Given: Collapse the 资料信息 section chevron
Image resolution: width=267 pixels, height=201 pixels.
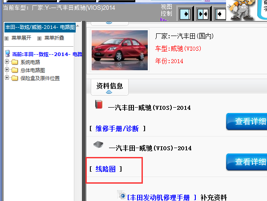Looking at the screenshot, I should point(109,92).
